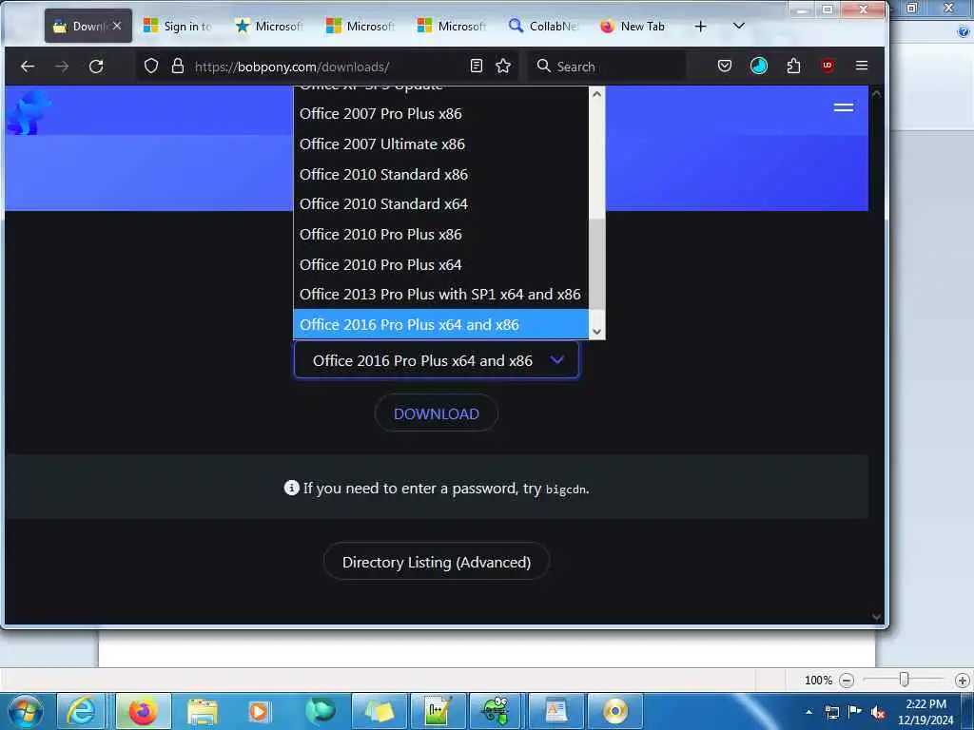Click the forward navigation arrow
The height and width of the screenshot is (730, 974).
pos(62,67)
